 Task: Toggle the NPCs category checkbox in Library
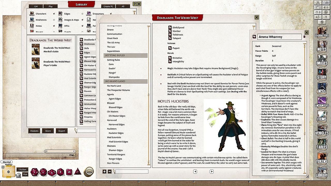82,26
